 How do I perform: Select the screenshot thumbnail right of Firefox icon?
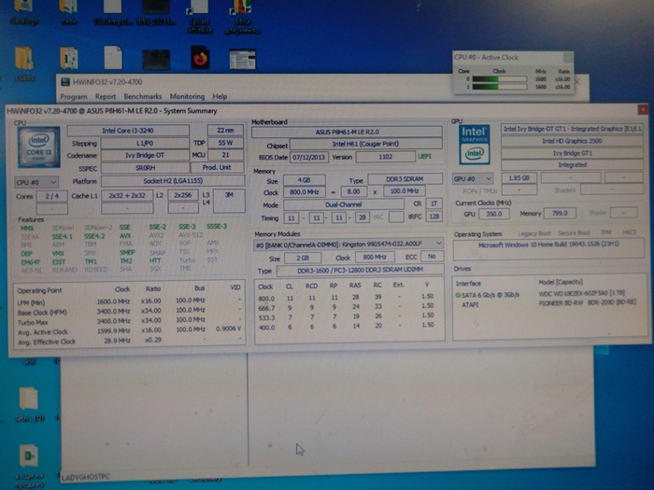coord(242,59)
